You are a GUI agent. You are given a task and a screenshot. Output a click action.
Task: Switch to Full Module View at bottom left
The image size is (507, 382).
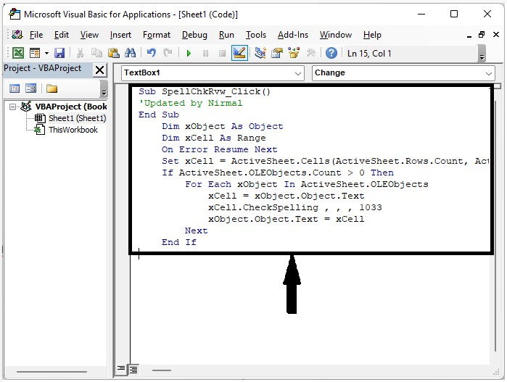(x=133, y=370)
